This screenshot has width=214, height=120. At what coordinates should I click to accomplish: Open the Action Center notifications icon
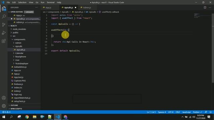click(209, 117)
